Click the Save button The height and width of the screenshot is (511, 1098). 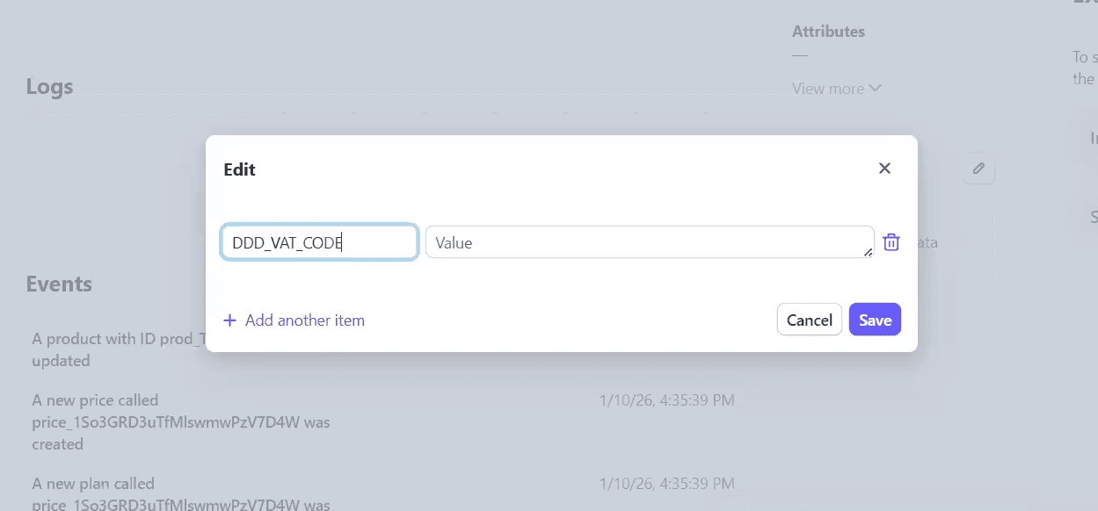(875, 320)
